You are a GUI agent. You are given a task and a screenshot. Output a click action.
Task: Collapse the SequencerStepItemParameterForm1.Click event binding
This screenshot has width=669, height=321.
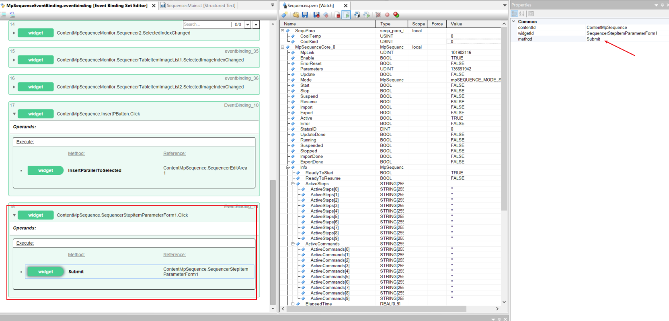coord(14,215)
